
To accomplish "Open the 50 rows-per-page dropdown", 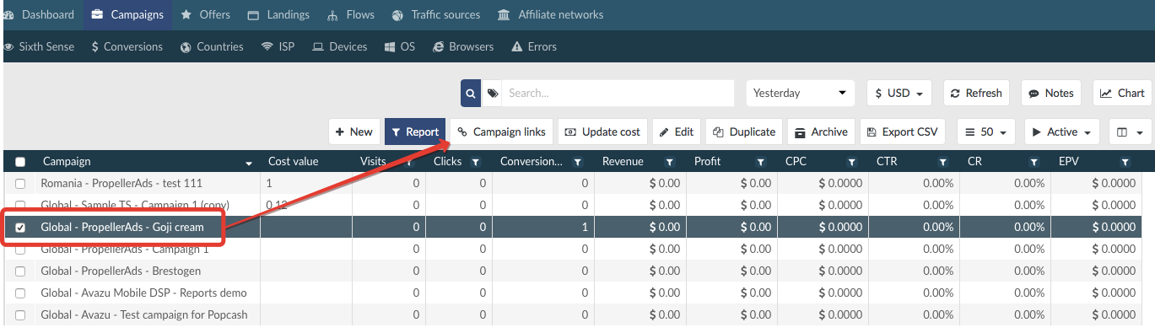I will point(986,132).
